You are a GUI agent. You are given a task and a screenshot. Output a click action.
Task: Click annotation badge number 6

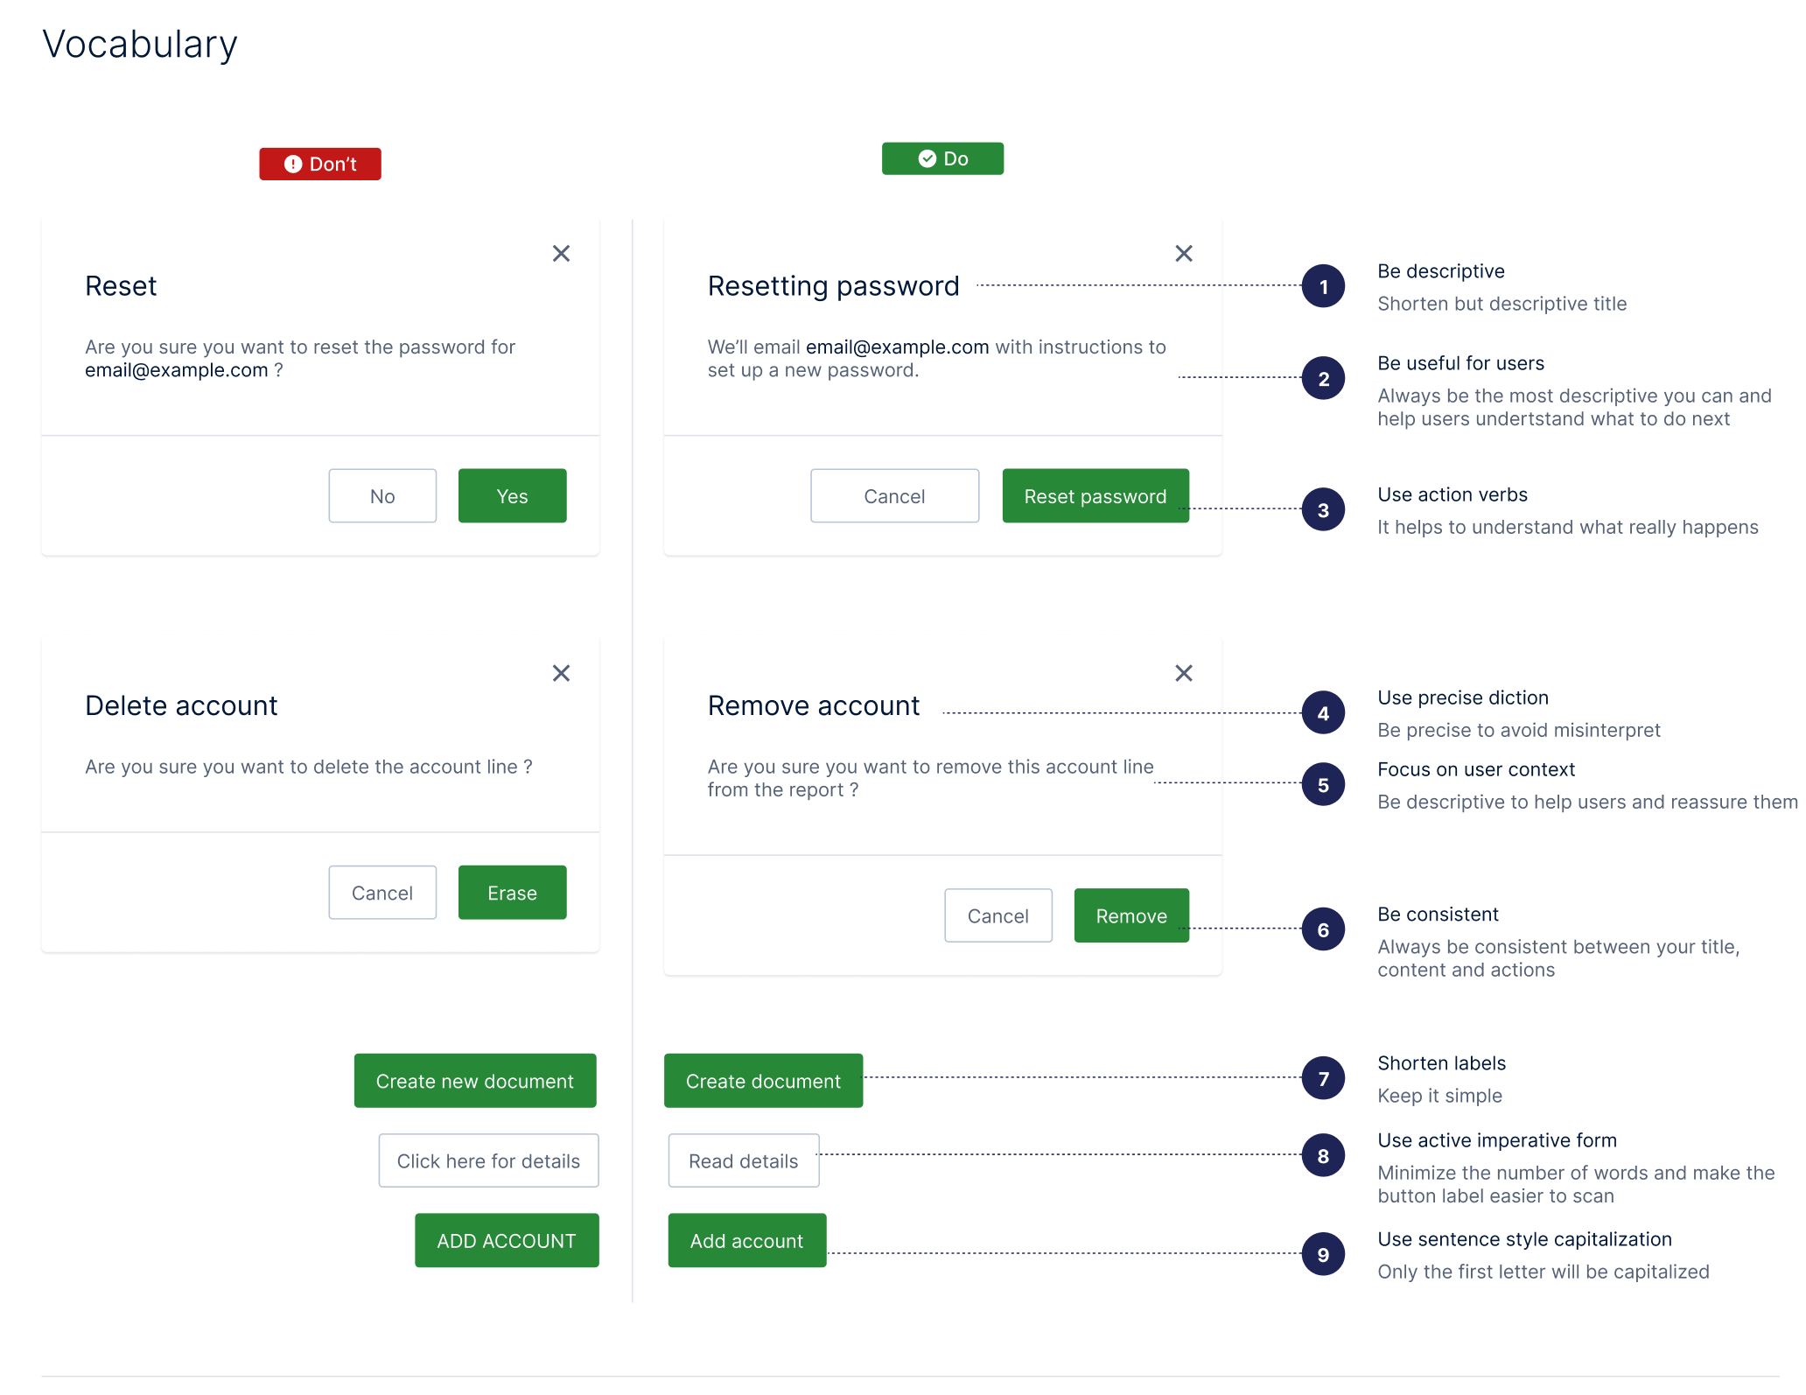[1323, 929]
